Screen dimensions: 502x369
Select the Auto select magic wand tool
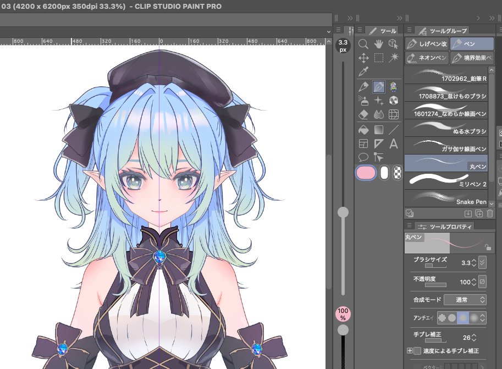(394, 58)
